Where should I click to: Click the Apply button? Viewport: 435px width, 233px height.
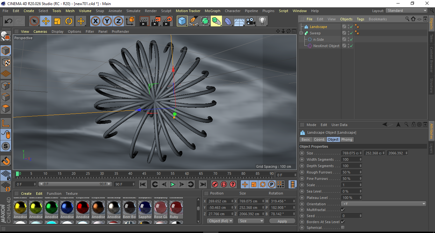point(282,221)
